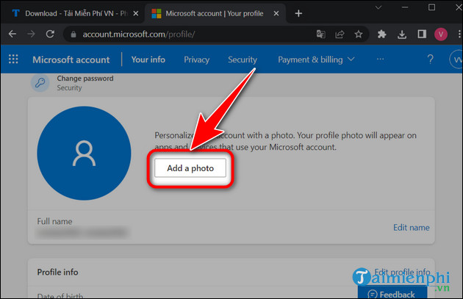The height and width of the screenshot is (299, 463).
Task: Click the share page icon in address bar
Action: click(x=340, y=35)
